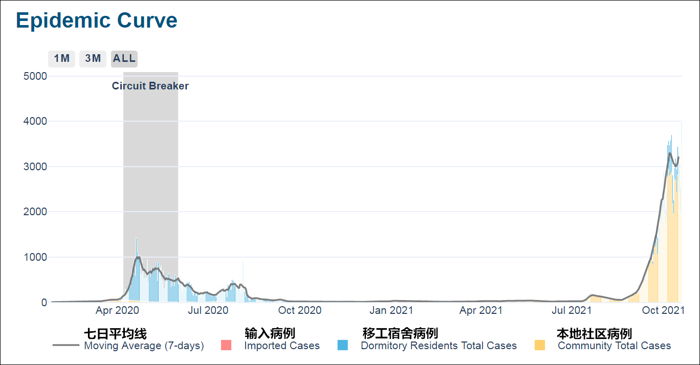This screenshot has width=700, height=365.
Task: Click the Epidemic Curve heading
Action: pyautogui.click(x=97, y=20)
